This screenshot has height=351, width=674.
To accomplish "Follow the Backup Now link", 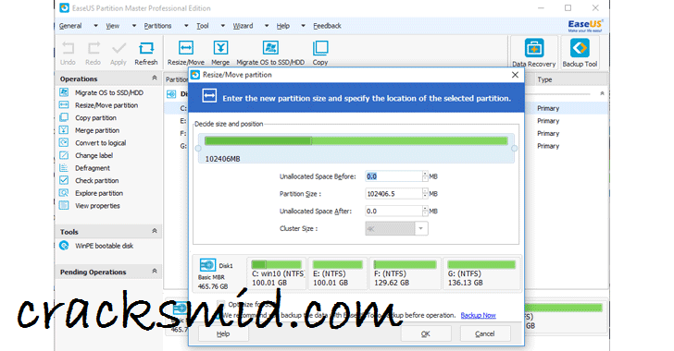I will point(478,315).
